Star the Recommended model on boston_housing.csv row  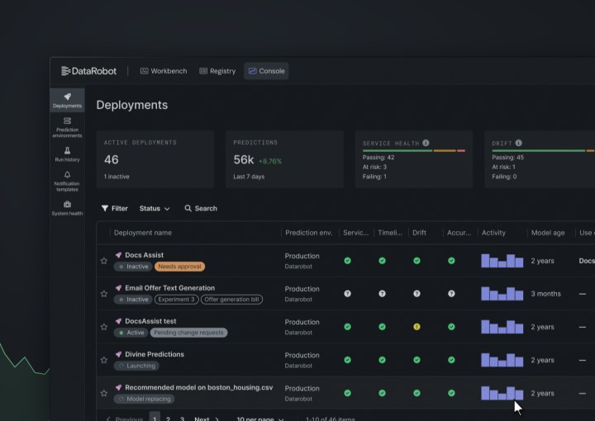point(104,393)
